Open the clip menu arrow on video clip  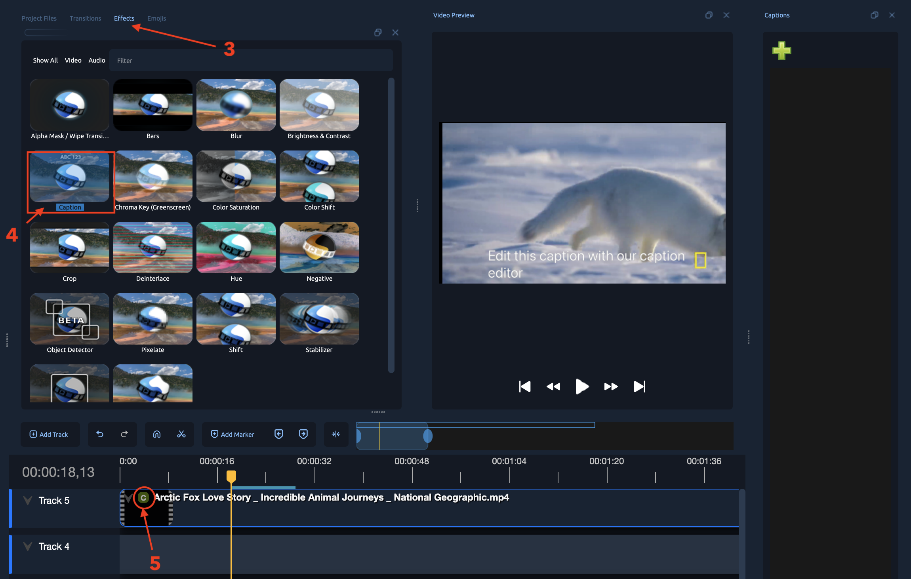pyautogui.click(x=129, y=497)
